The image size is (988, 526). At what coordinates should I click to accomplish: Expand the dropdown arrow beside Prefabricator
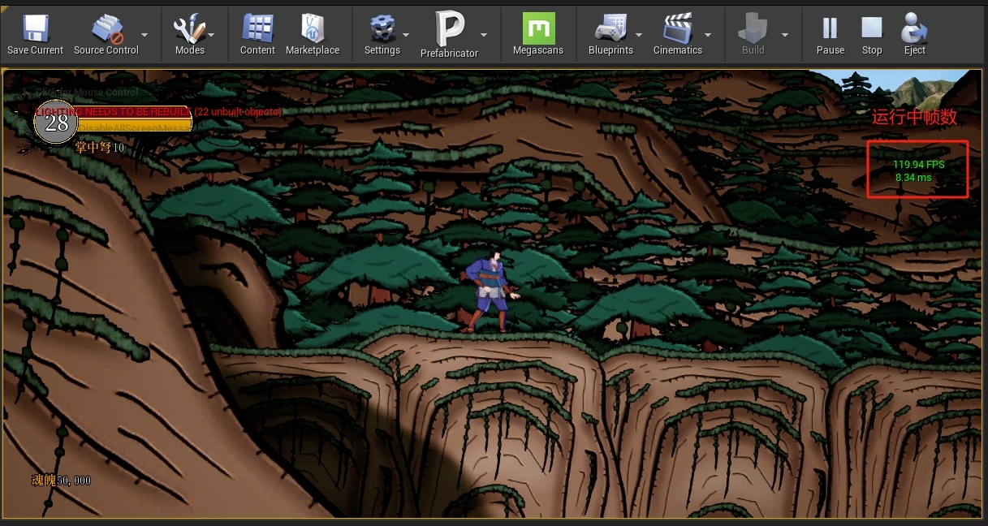(x=484, y=35)
